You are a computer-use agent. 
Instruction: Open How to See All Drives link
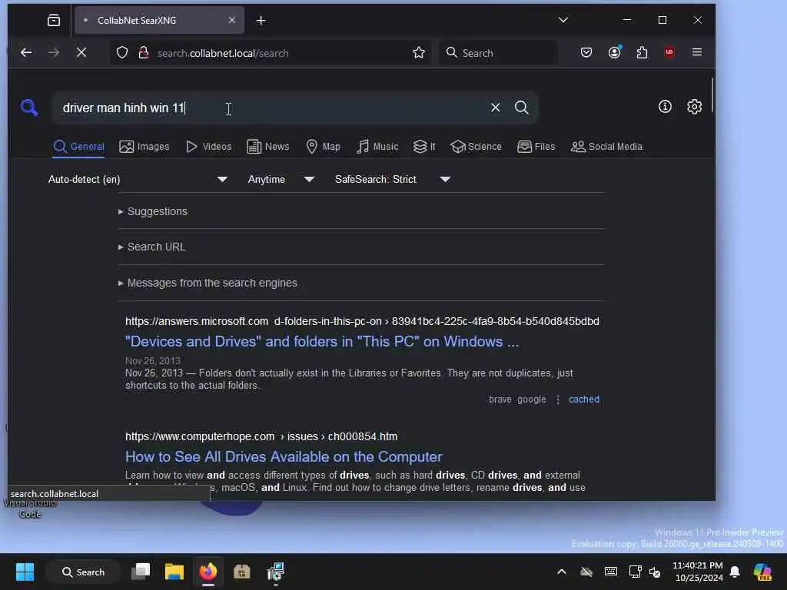284,457
